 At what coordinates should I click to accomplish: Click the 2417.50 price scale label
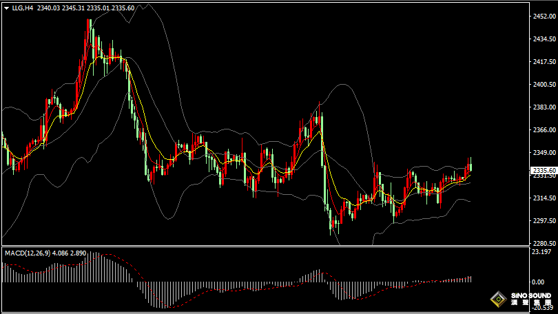point(544,62)
